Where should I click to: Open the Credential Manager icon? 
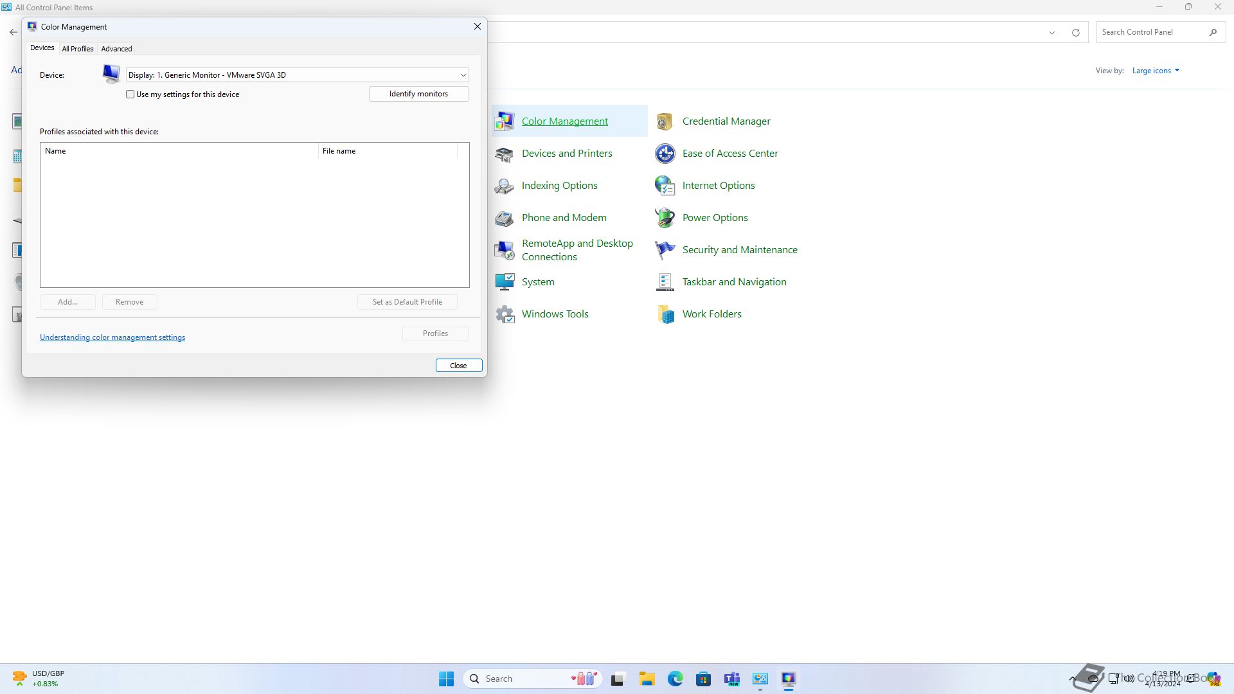tap(665, 121)
